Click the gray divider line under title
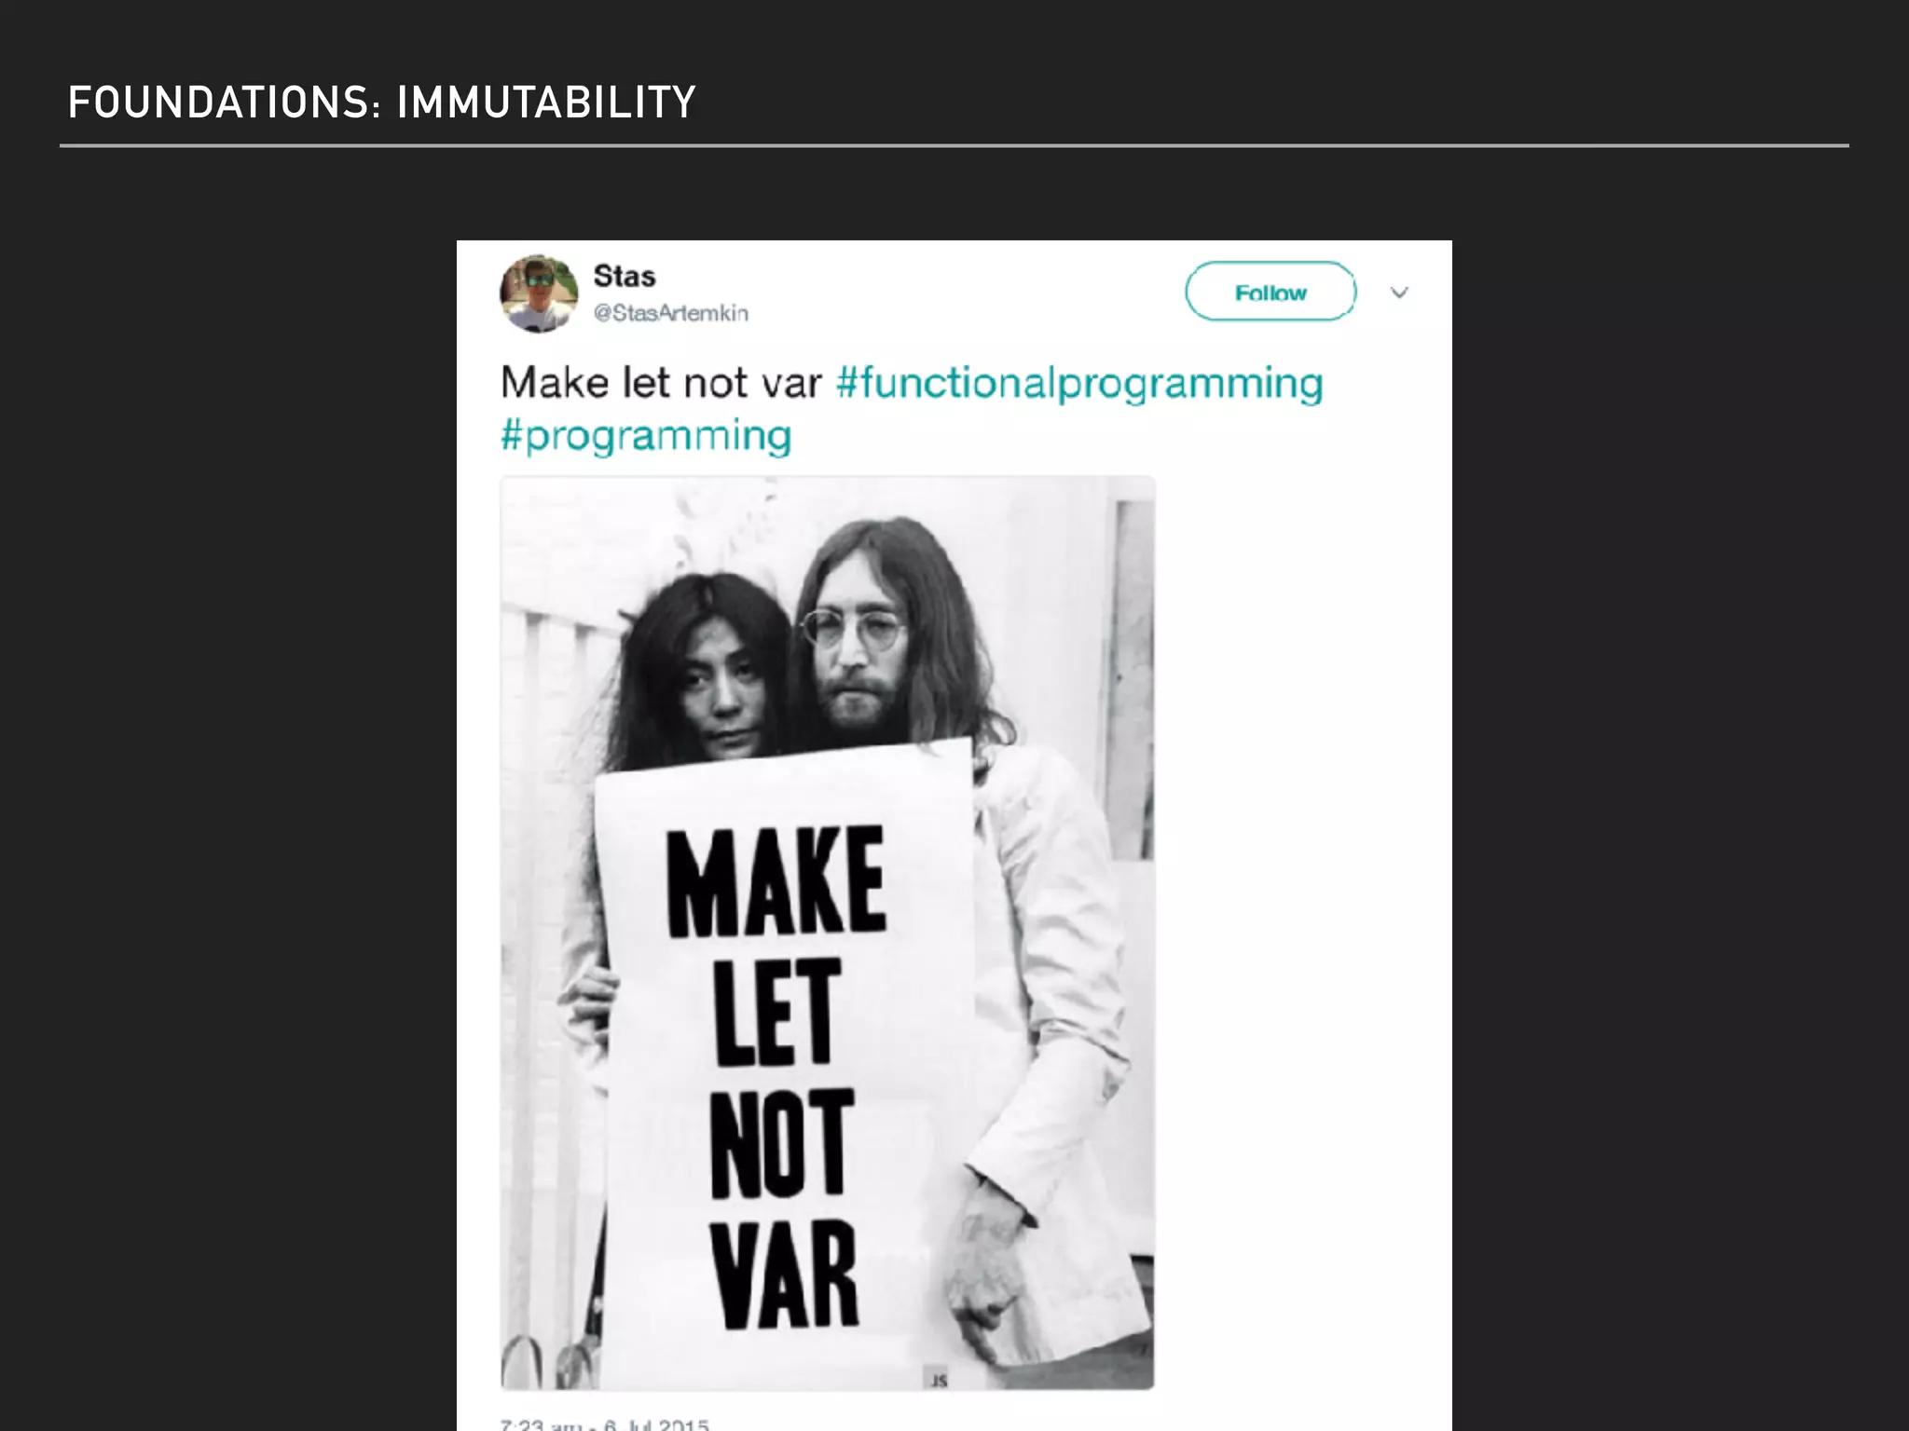This screenshot has width=1909, height=1431. click(x=954, y=146)
